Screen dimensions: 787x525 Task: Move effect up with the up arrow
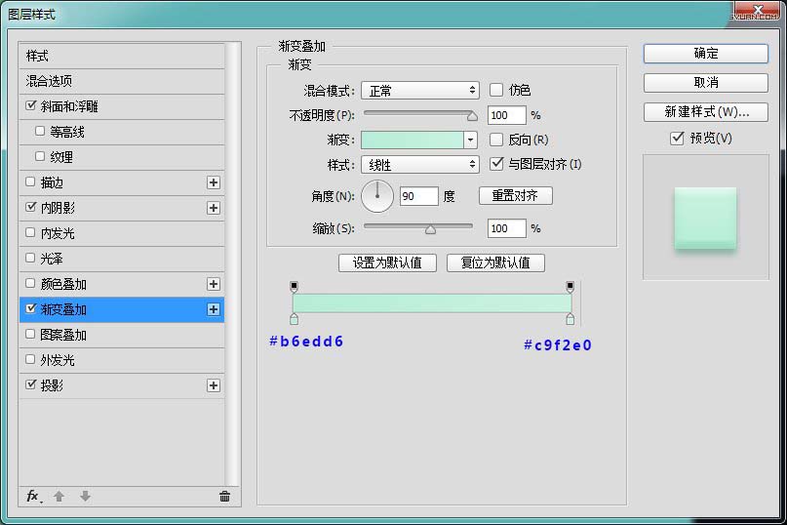coord(59,497)
